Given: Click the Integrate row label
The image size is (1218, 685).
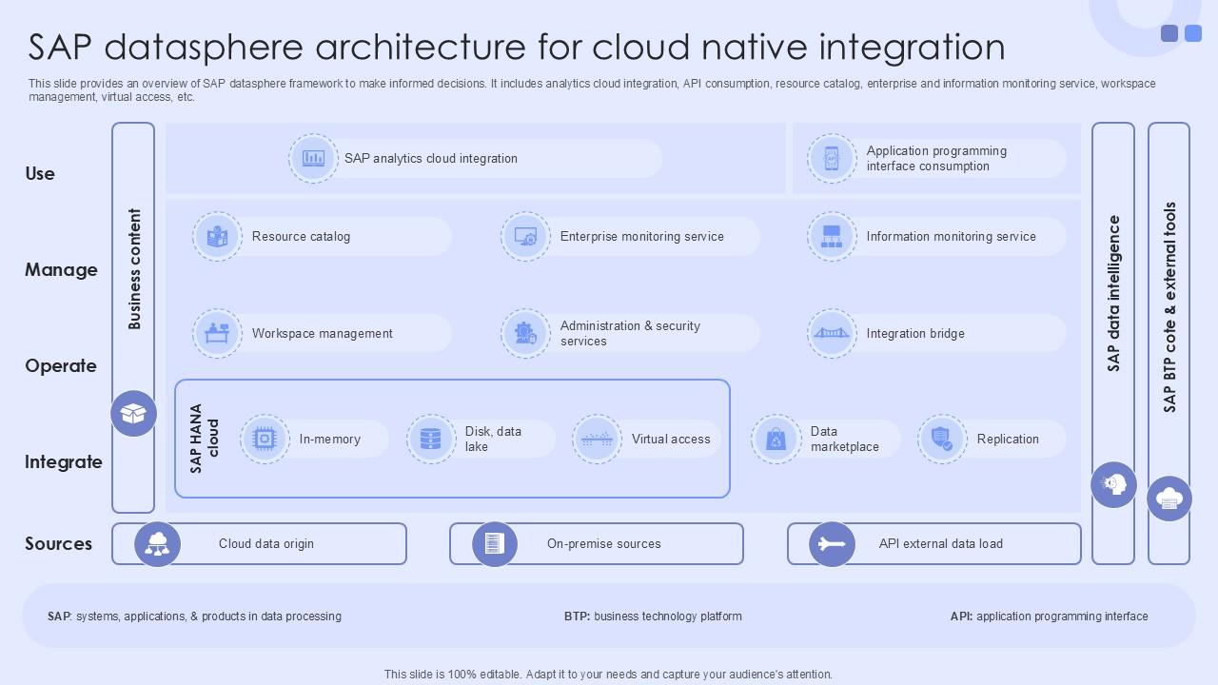Looking at the screenshot, I should (63, 462).
